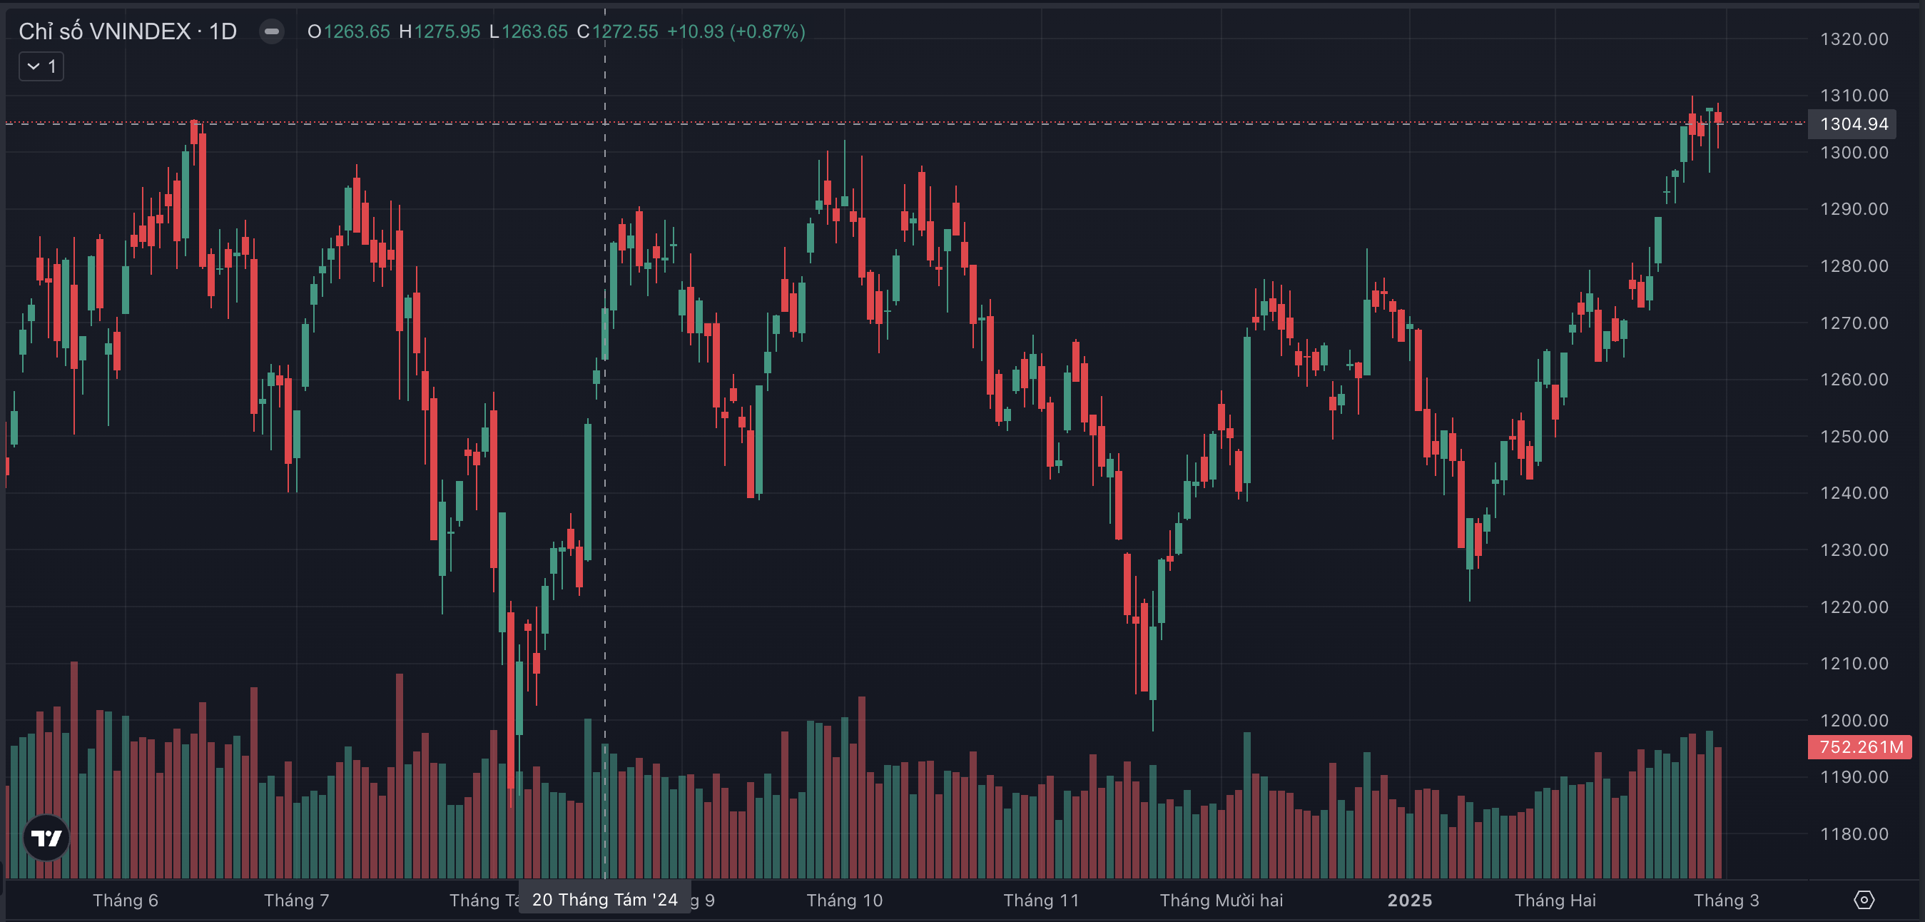1925x922 pixels.
Task: Click Tháng 6 on the time axis
Action: [126, 901]
